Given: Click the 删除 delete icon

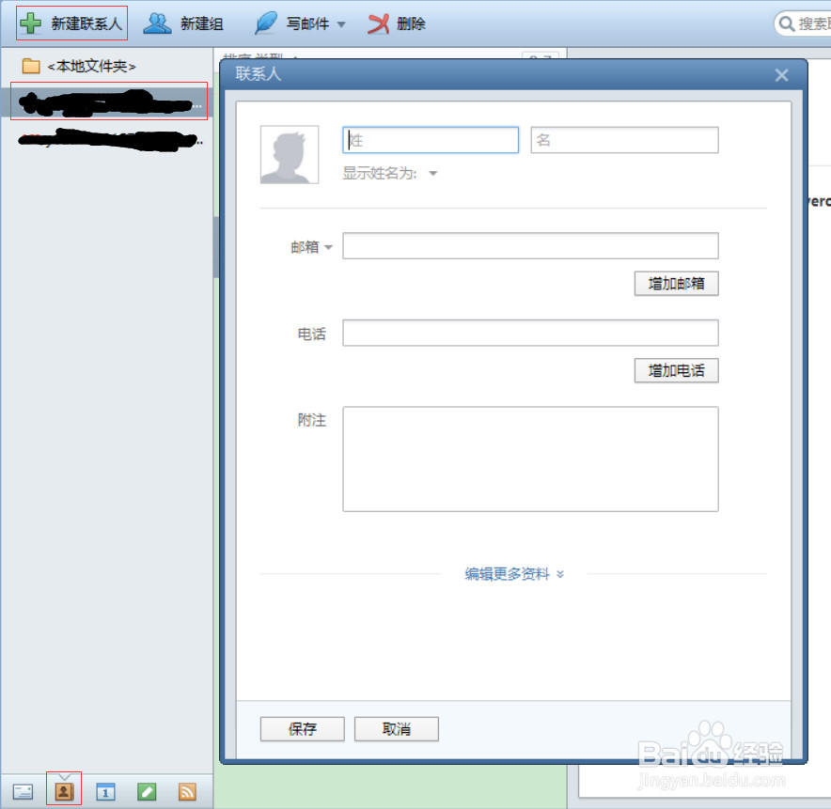Looking at the screenshot, I should click(x=380, y=23).
